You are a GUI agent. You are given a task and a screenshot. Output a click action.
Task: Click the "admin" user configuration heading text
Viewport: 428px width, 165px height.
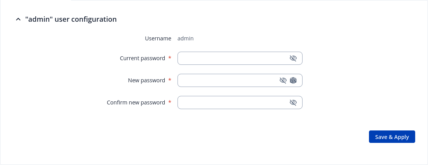coord(71,19)
